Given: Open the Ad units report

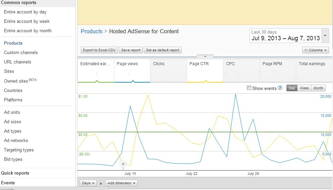Looking at the screenshot, I should [x=12, y=112].
